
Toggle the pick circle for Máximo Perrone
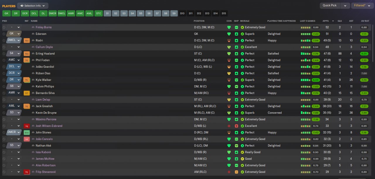[4, 119]
